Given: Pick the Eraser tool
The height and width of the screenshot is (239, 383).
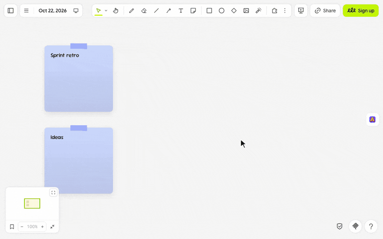Looking at the screenshot, I should click(144, 11).
